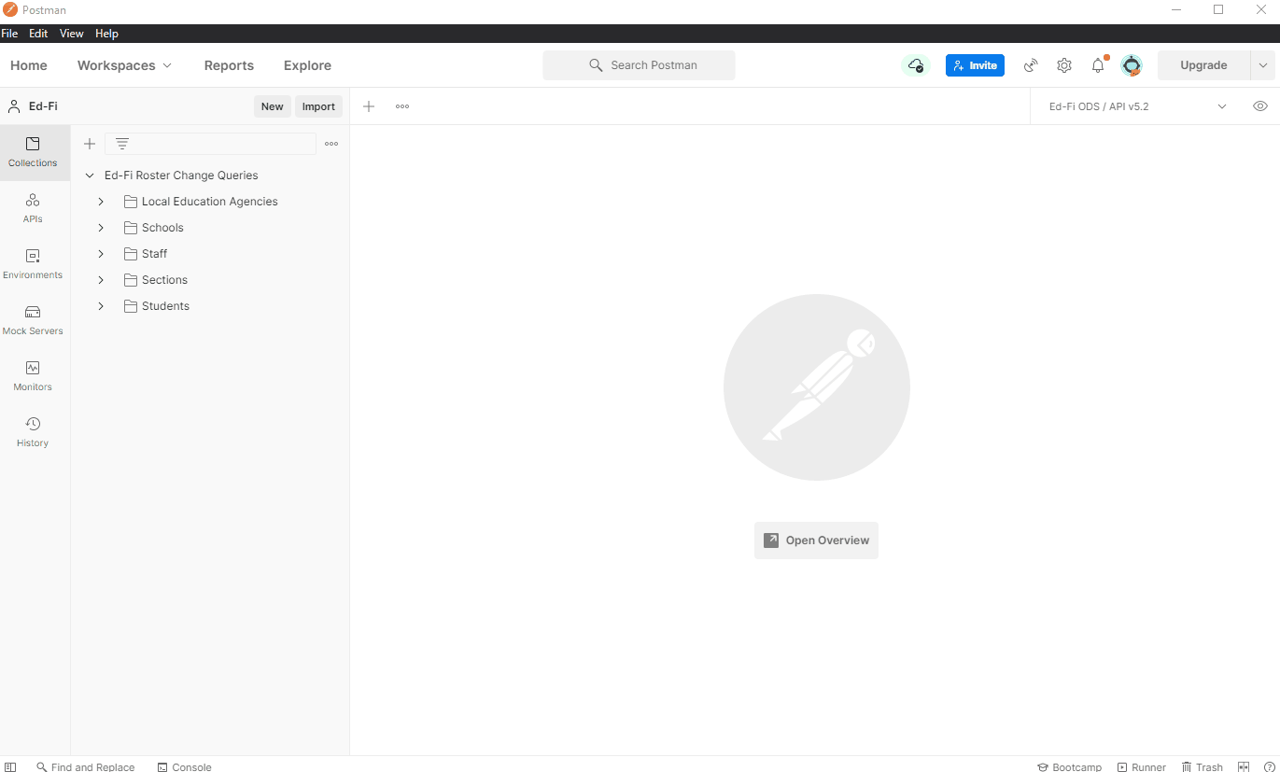1280x772 pixels.
Task: Open Postman settings via gear icon
Action: pyautogui.click(x=1064, y=65)
